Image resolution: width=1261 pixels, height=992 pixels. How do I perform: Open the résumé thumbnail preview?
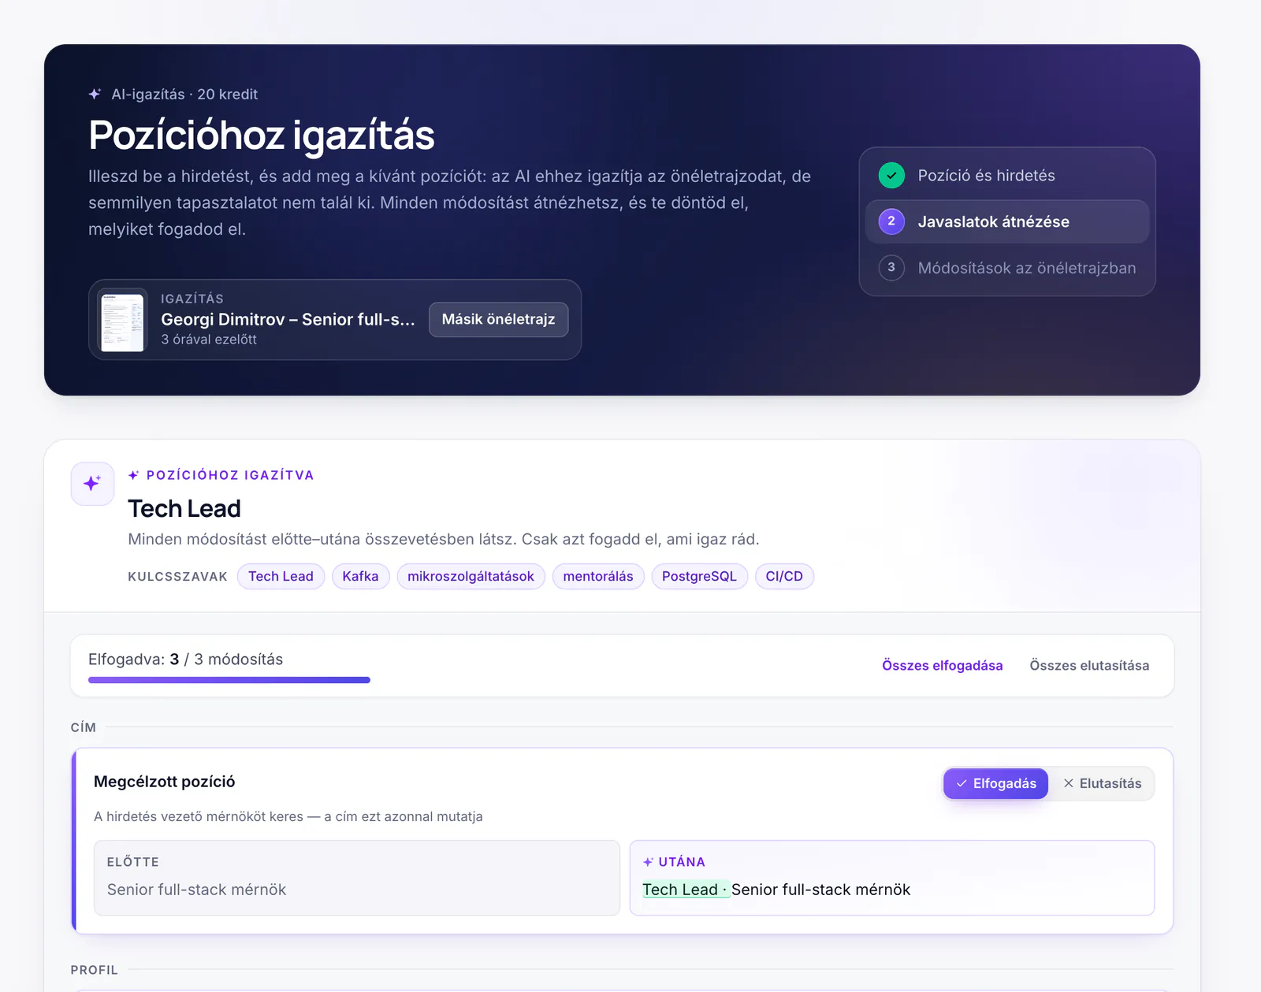click(122, 321)
